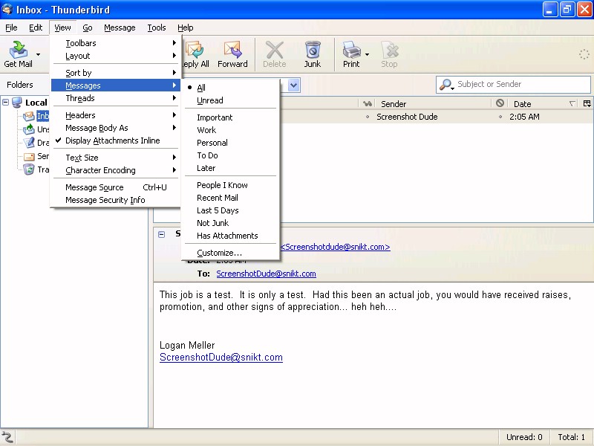Toggle Display Attachments Inline option
Viewport: 594px width, 446px height.
[x=116, y=140]
